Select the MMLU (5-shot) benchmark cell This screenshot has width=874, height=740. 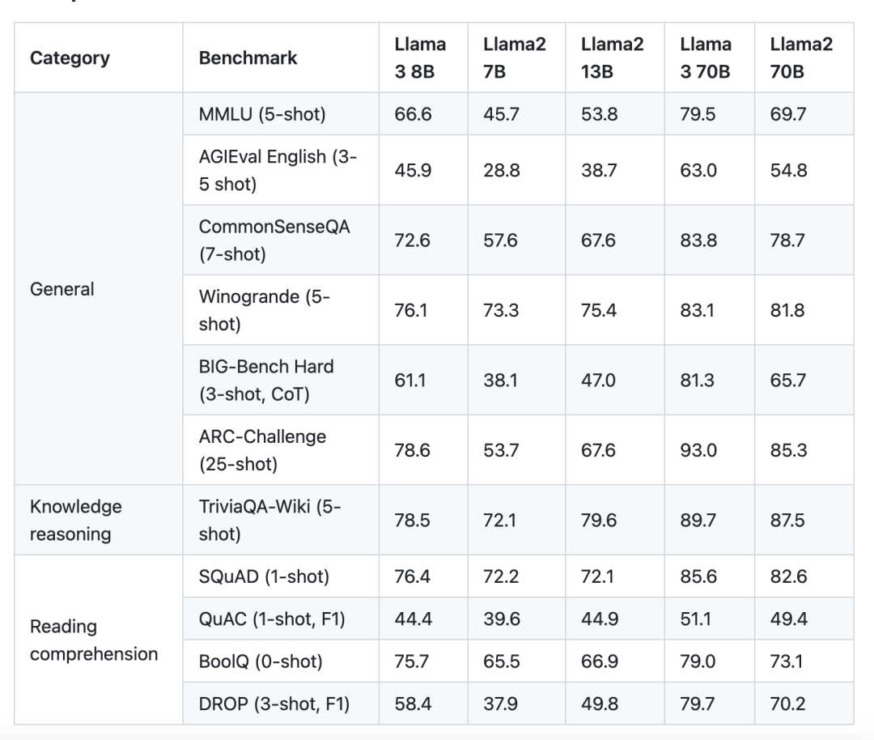[262, 114]
